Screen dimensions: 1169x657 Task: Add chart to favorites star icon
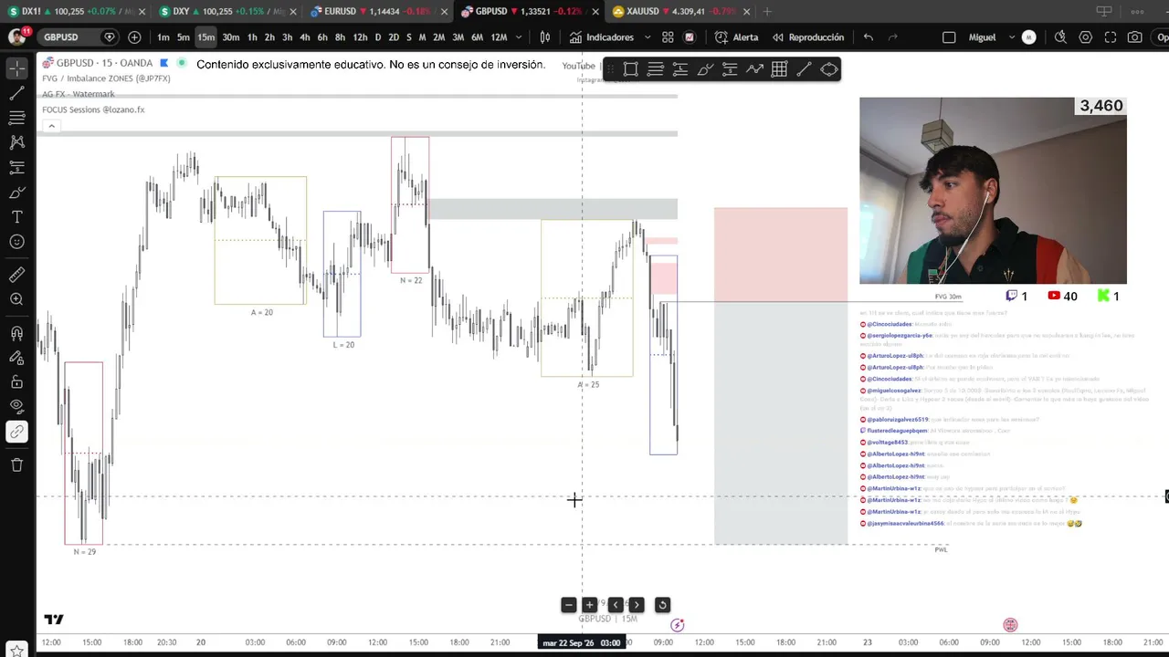(16, 650)
